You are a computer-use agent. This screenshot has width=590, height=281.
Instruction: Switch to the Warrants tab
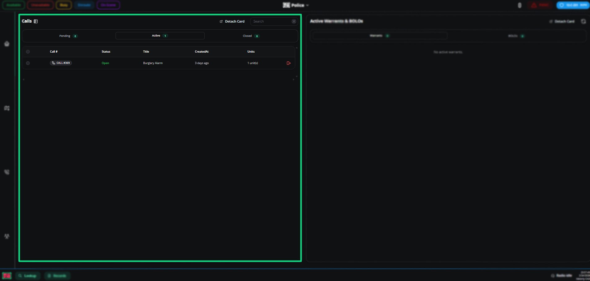(x=380, y=36)
